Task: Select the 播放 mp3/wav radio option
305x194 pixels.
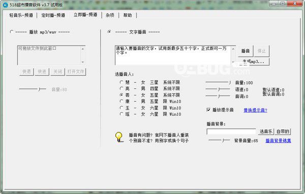Action: [x=12, y=31]
